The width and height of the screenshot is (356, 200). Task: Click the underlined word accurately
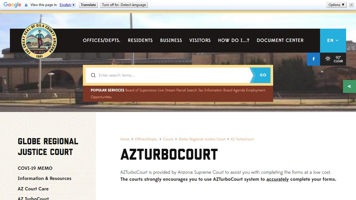click(x=278, y=179)
